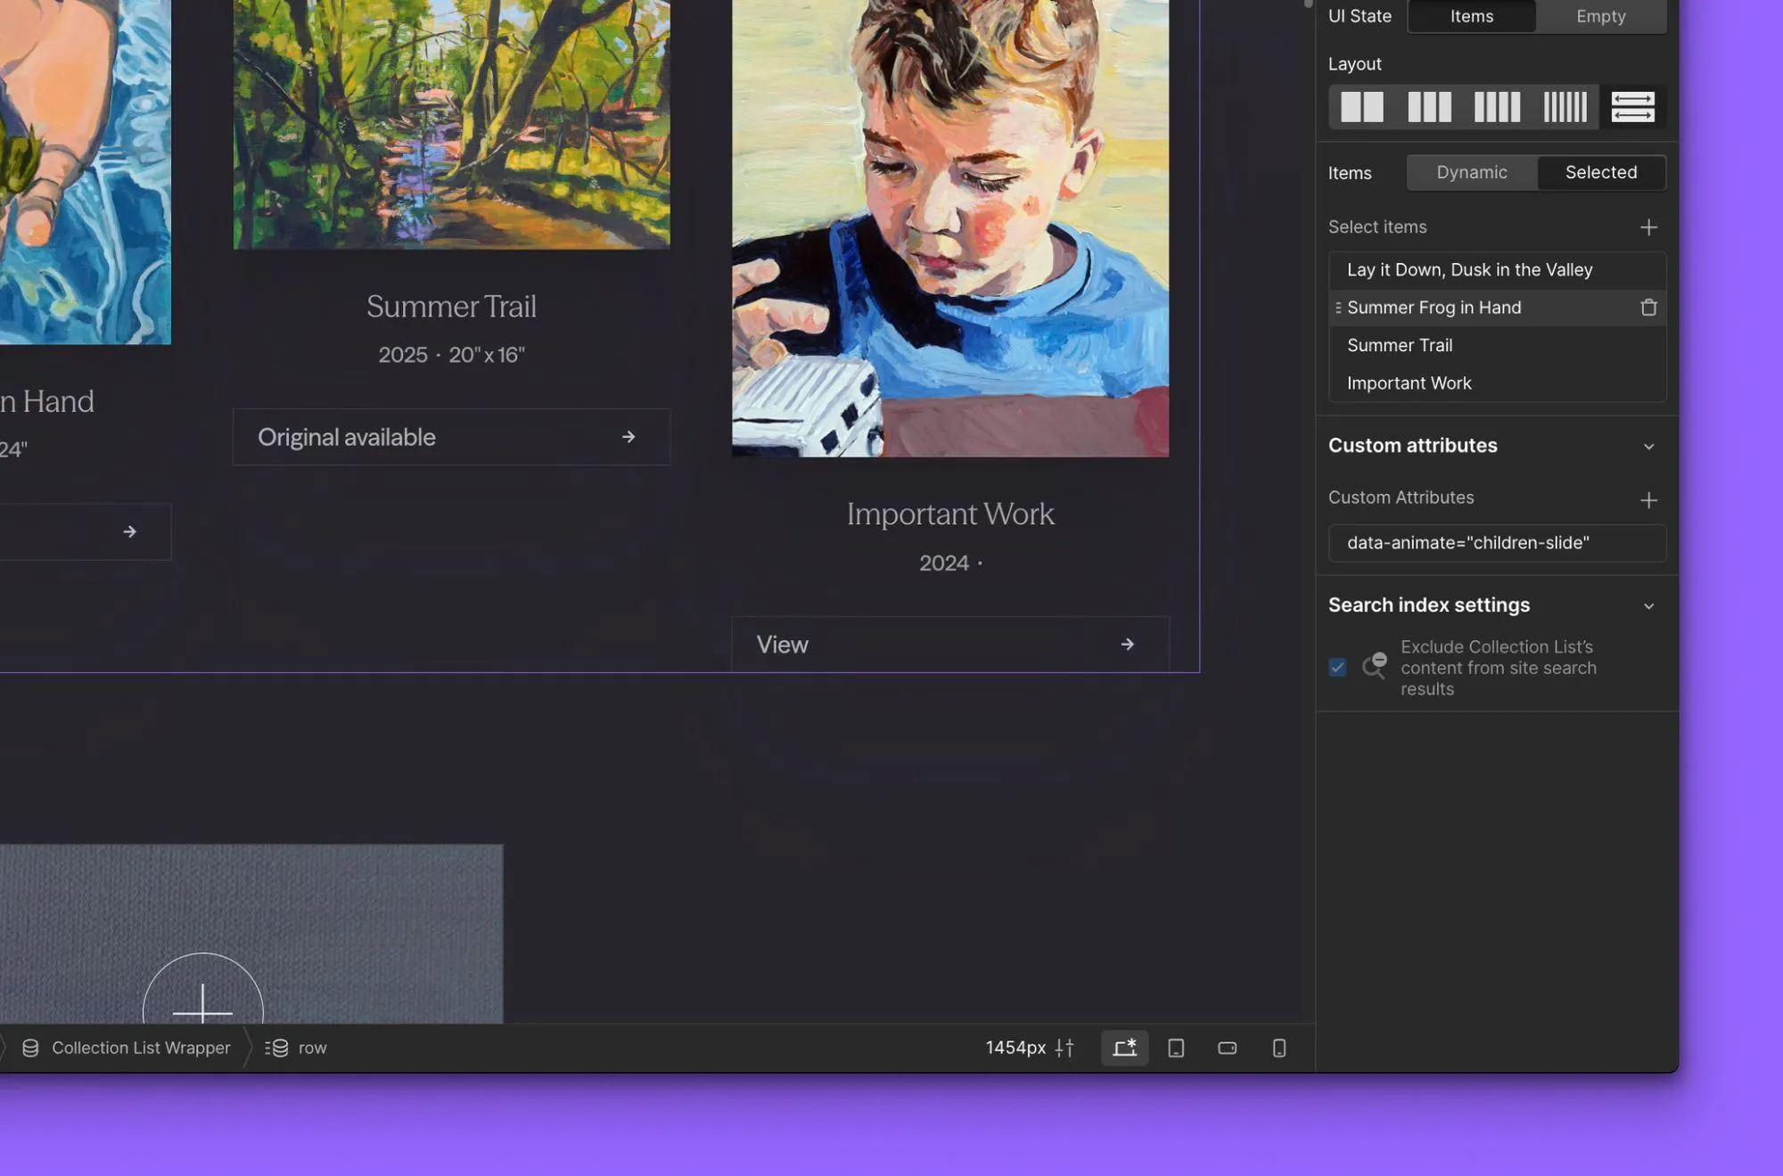The height and width of the screenshot is (1176, 1783).
Task: Click the Original available button
Action: pos(451,437)
